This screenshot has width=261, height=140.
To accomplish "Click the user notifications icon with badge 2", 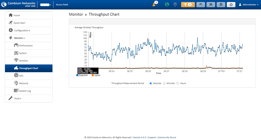I will point(154,4).
